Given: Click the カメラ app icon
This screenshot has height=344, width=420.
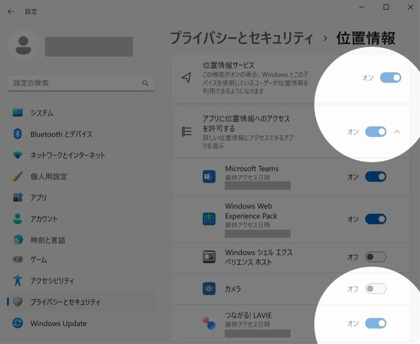Looking at the screenshot, I should [x=209, y=289].
